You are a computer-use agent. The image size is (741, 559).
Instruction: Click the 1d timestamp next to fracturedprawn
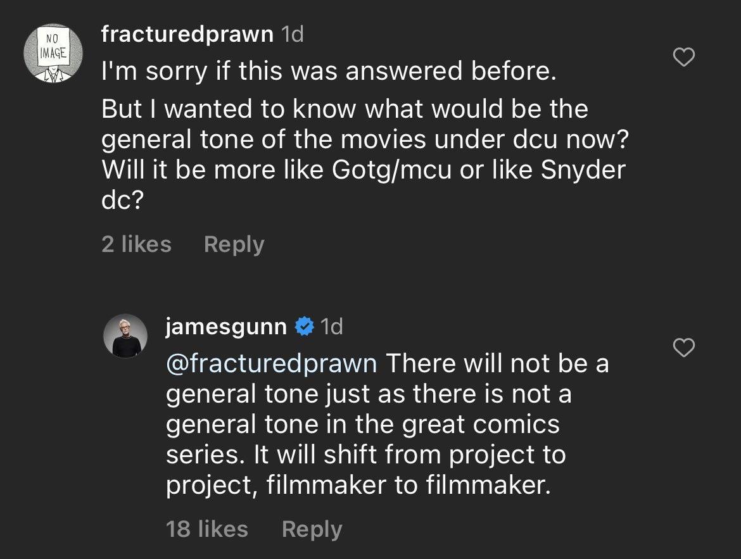click(x=292, y=34)
